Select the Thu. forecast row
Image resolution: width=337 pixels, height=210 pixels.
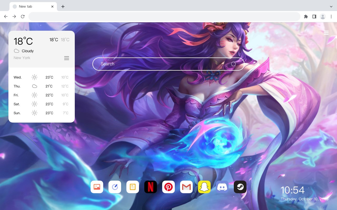(x=42, y=86)
